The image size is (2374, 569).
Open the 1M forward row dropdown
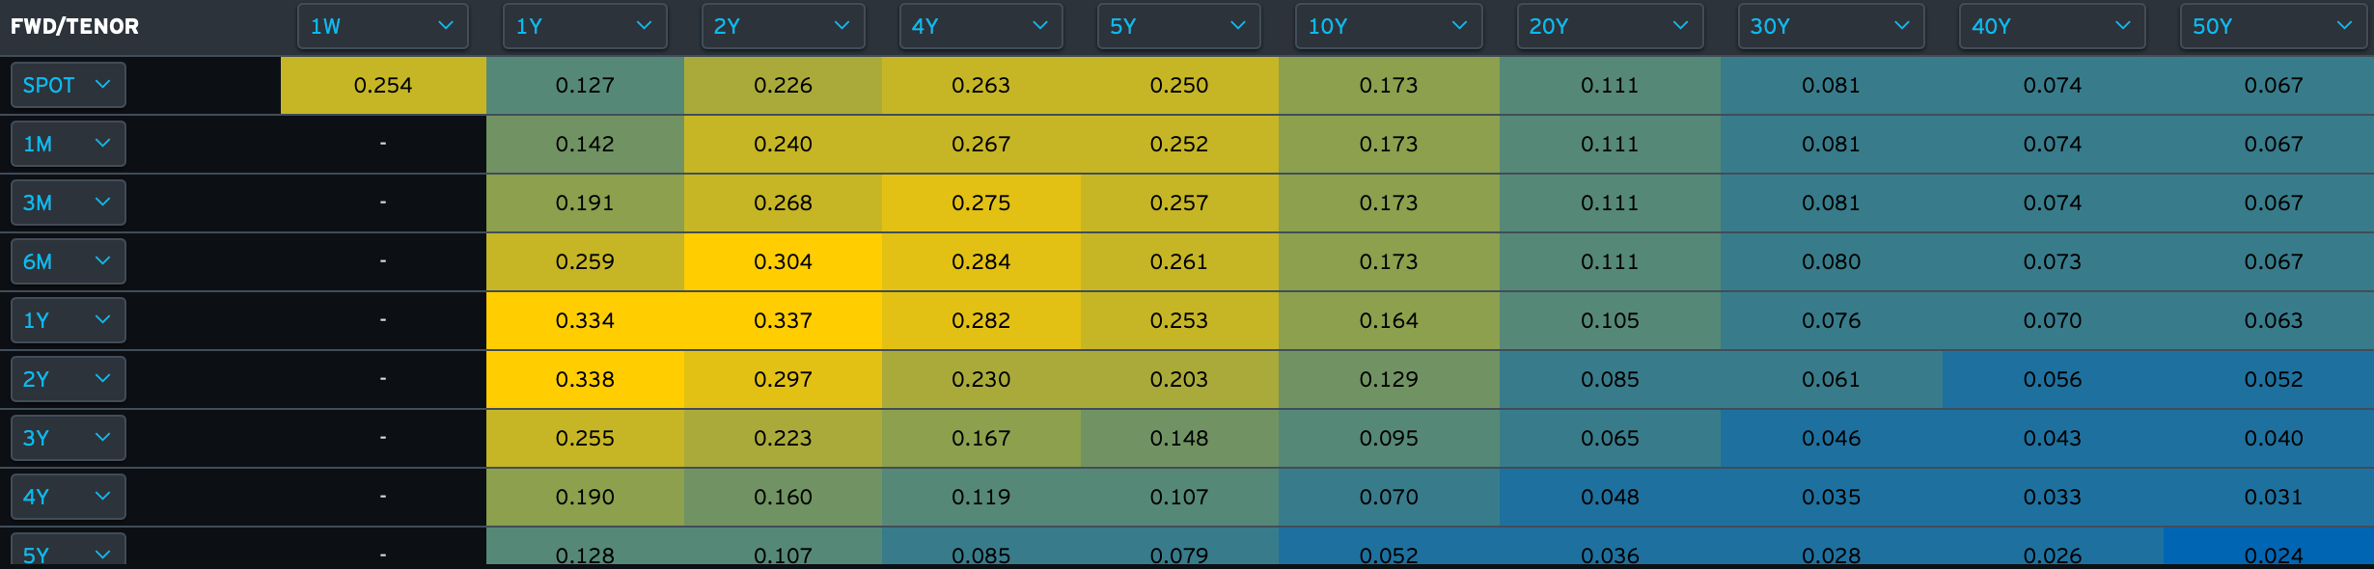pos(69,144)
